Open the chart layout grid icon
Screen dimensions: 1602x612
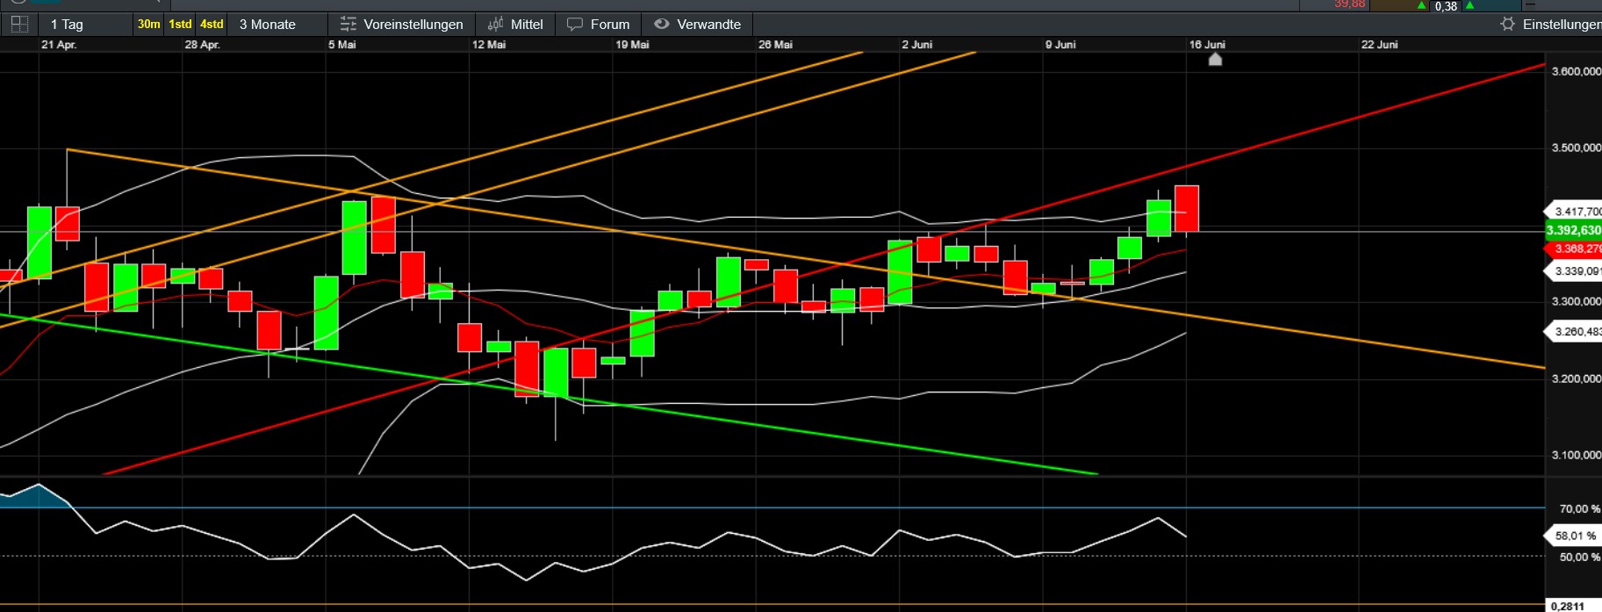(x=18, y=25)
